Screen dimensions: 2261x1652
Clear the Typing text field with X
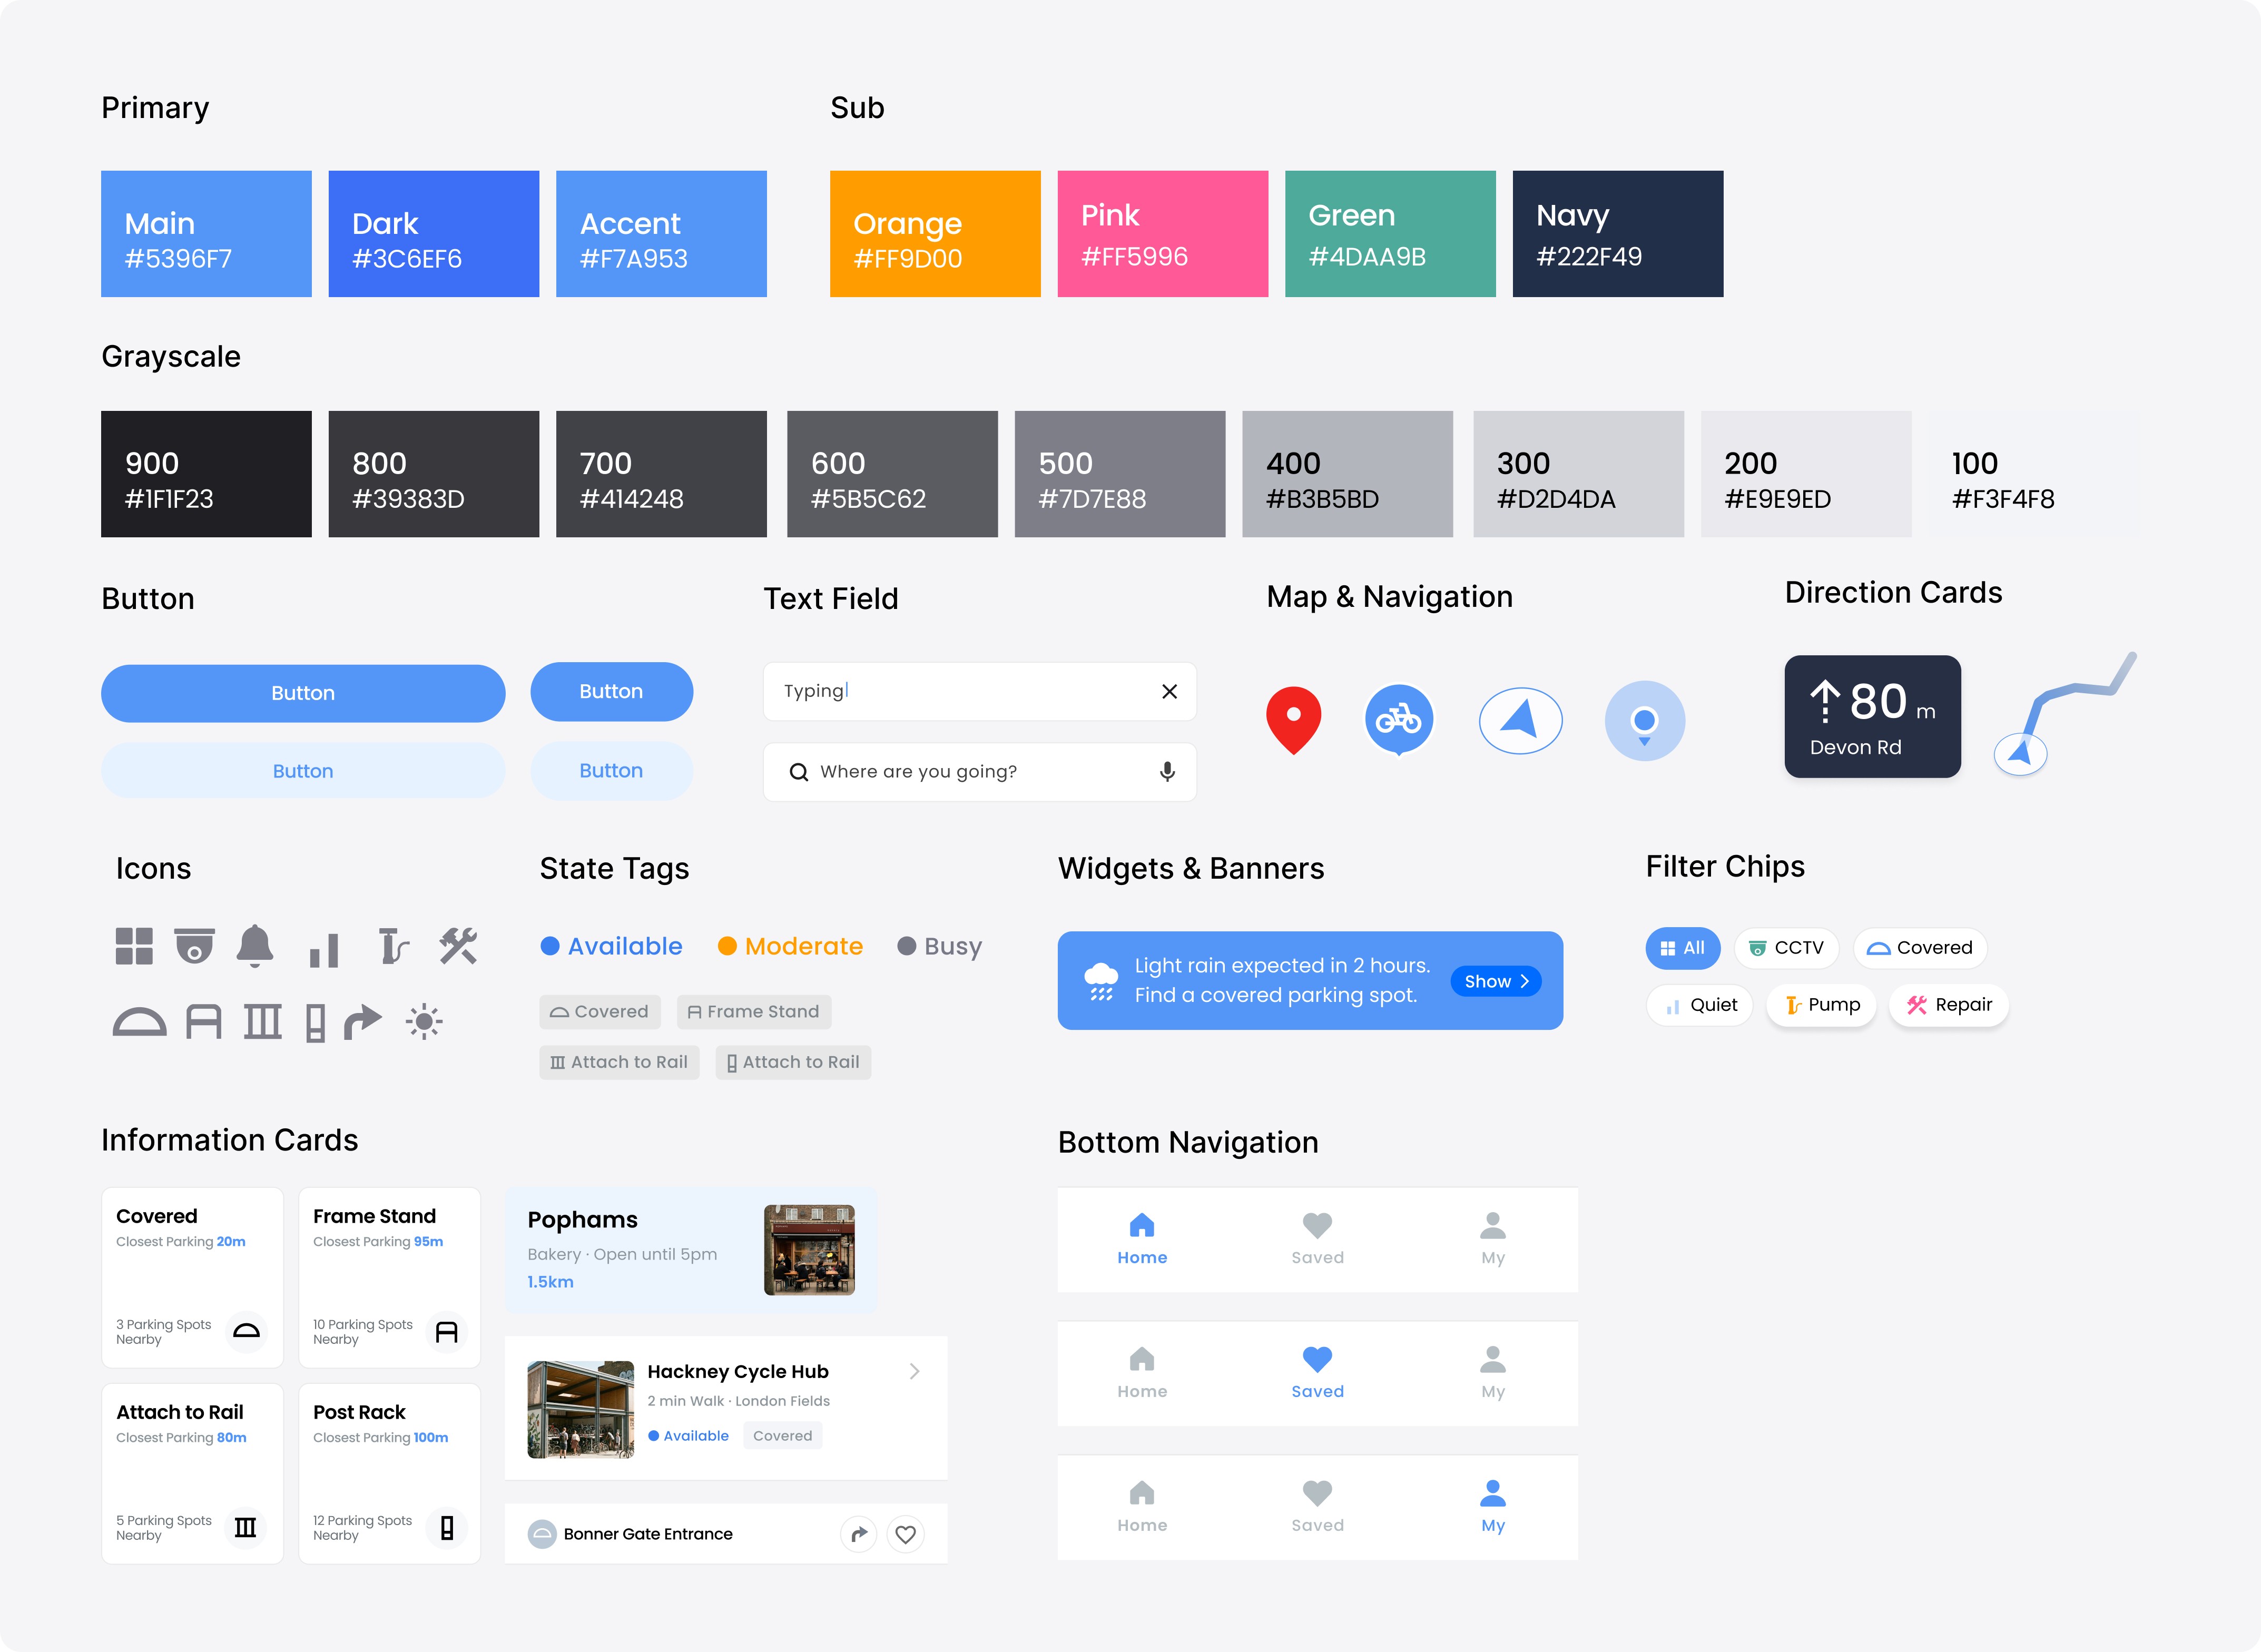(x=1169, y=691)
